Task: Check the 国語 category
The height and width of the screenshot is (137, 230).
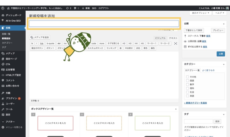Action: (x=187, y=80)
